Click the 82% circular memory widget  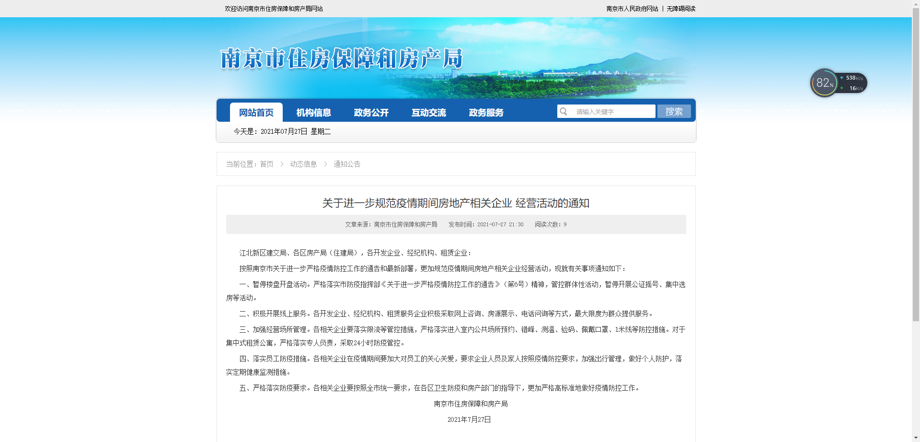[824, 83]
